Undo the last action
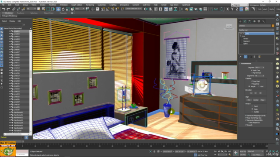The height and width of the screenshot is (157, 280). (3, 9)
